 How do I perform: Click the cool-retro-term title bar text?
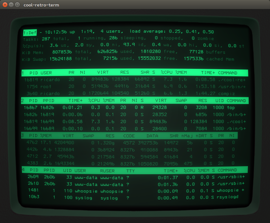(x=41, y=5)
